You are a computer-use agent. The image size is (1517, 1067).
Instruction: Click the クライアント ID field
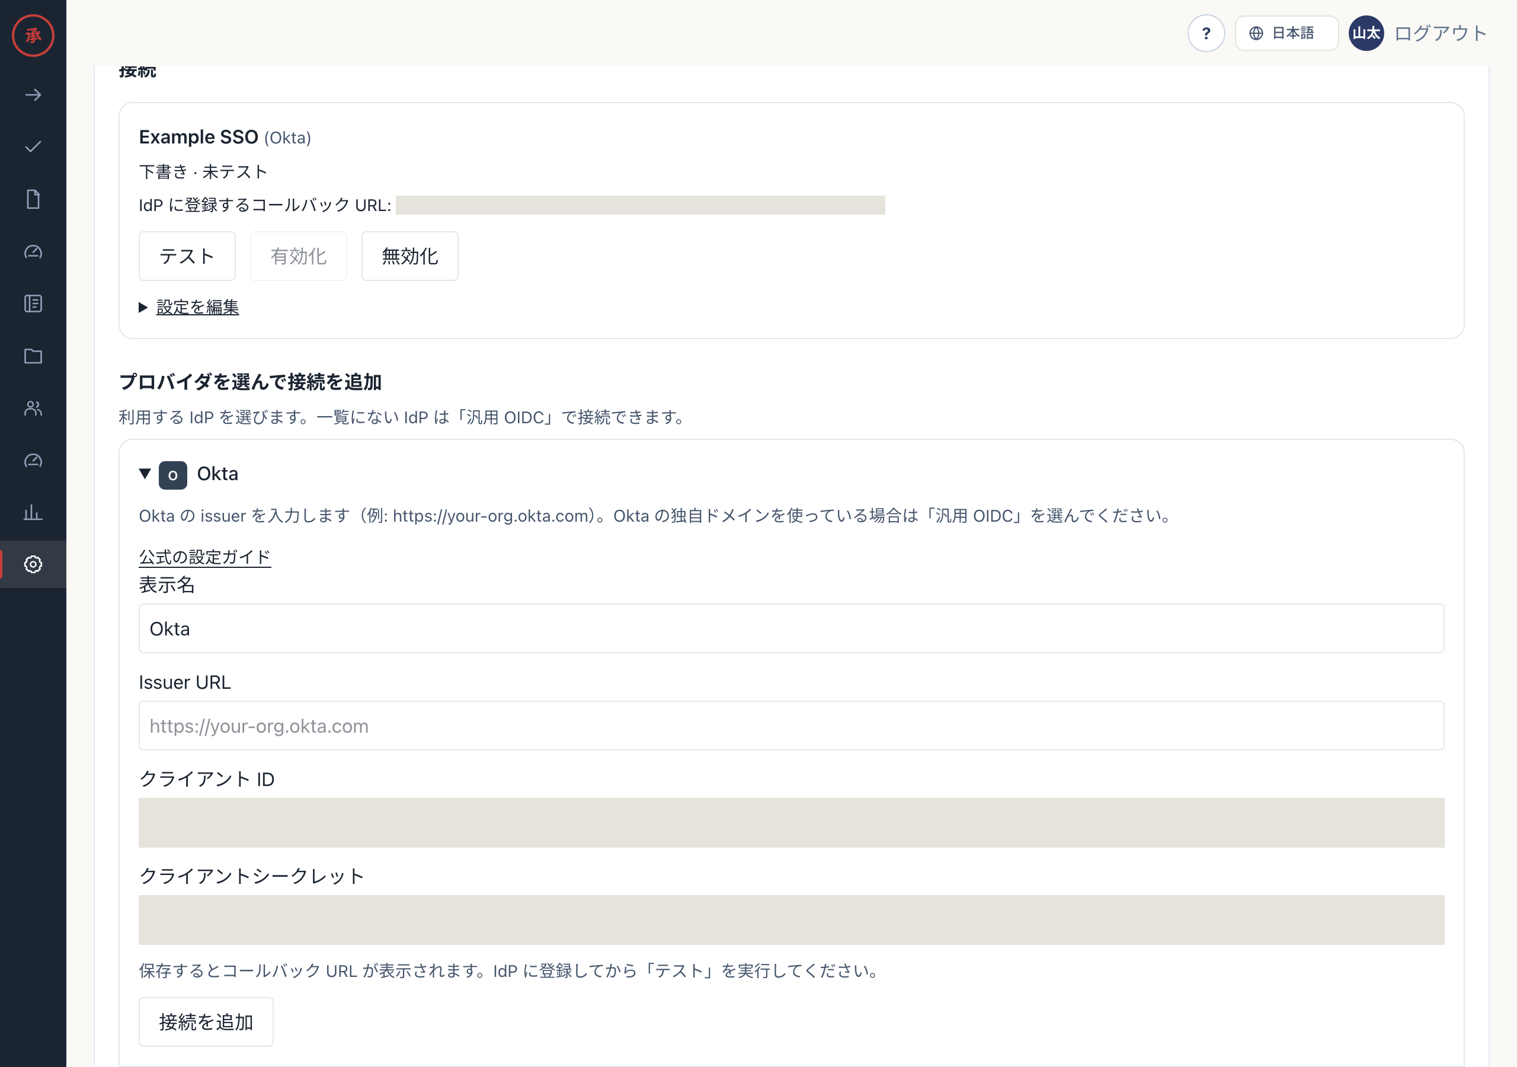pos(792,822)
